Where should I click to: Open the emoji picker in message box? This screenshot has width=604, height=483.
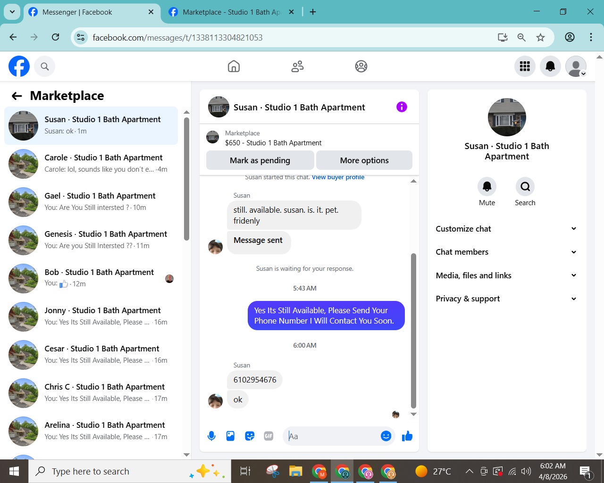click(x=386, y=436)
